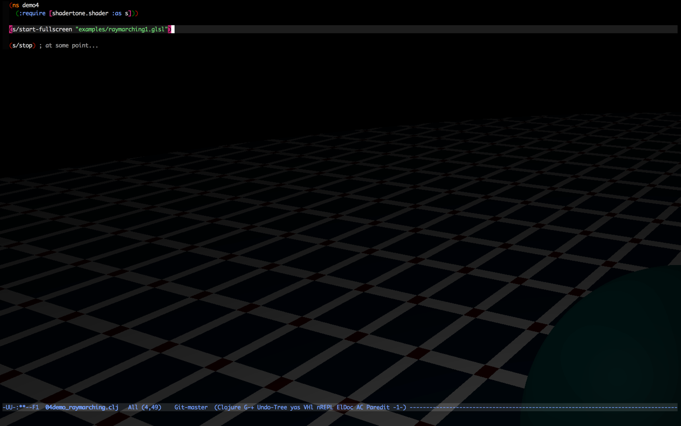Click the '(s/stop)' expression

click(22, 45)
